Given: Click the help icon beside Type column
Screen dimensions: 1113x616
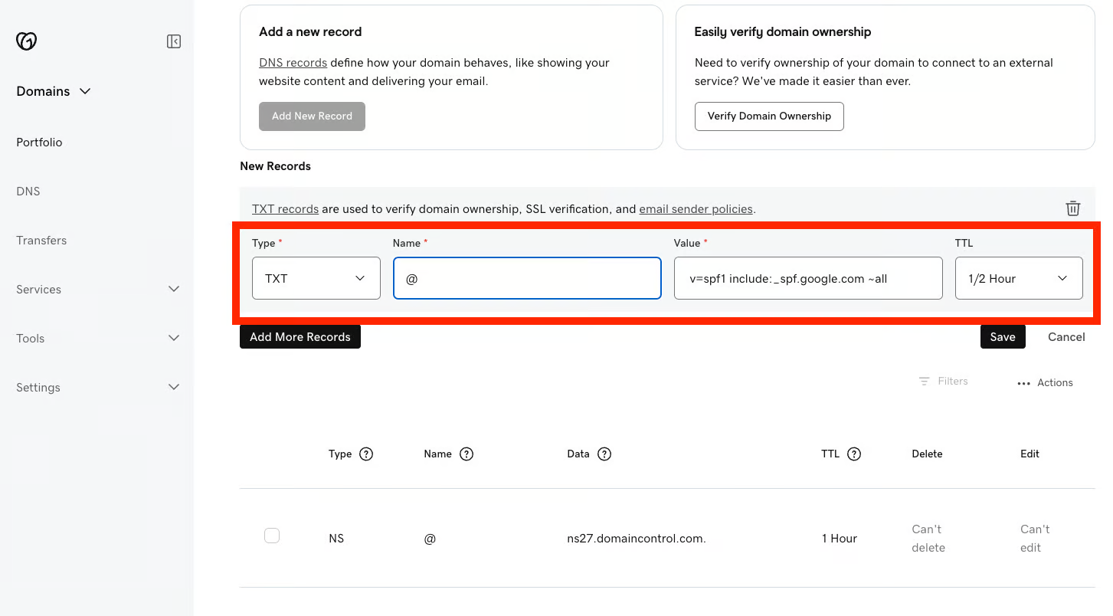Looking at the screenshot, I should 365,454.
